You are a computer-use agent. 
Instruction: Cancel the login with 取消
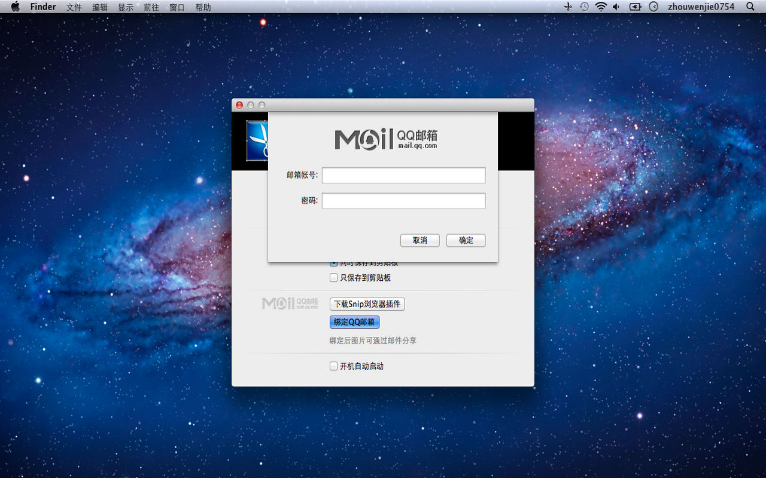coord(420,240)
